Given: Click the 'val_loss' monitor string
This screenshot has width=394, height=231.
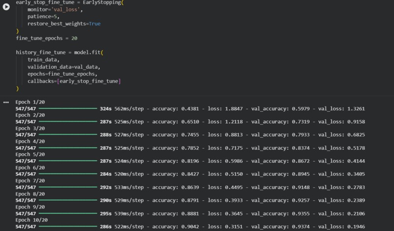Looking at the screenshot, I should (x=66, y=10).
